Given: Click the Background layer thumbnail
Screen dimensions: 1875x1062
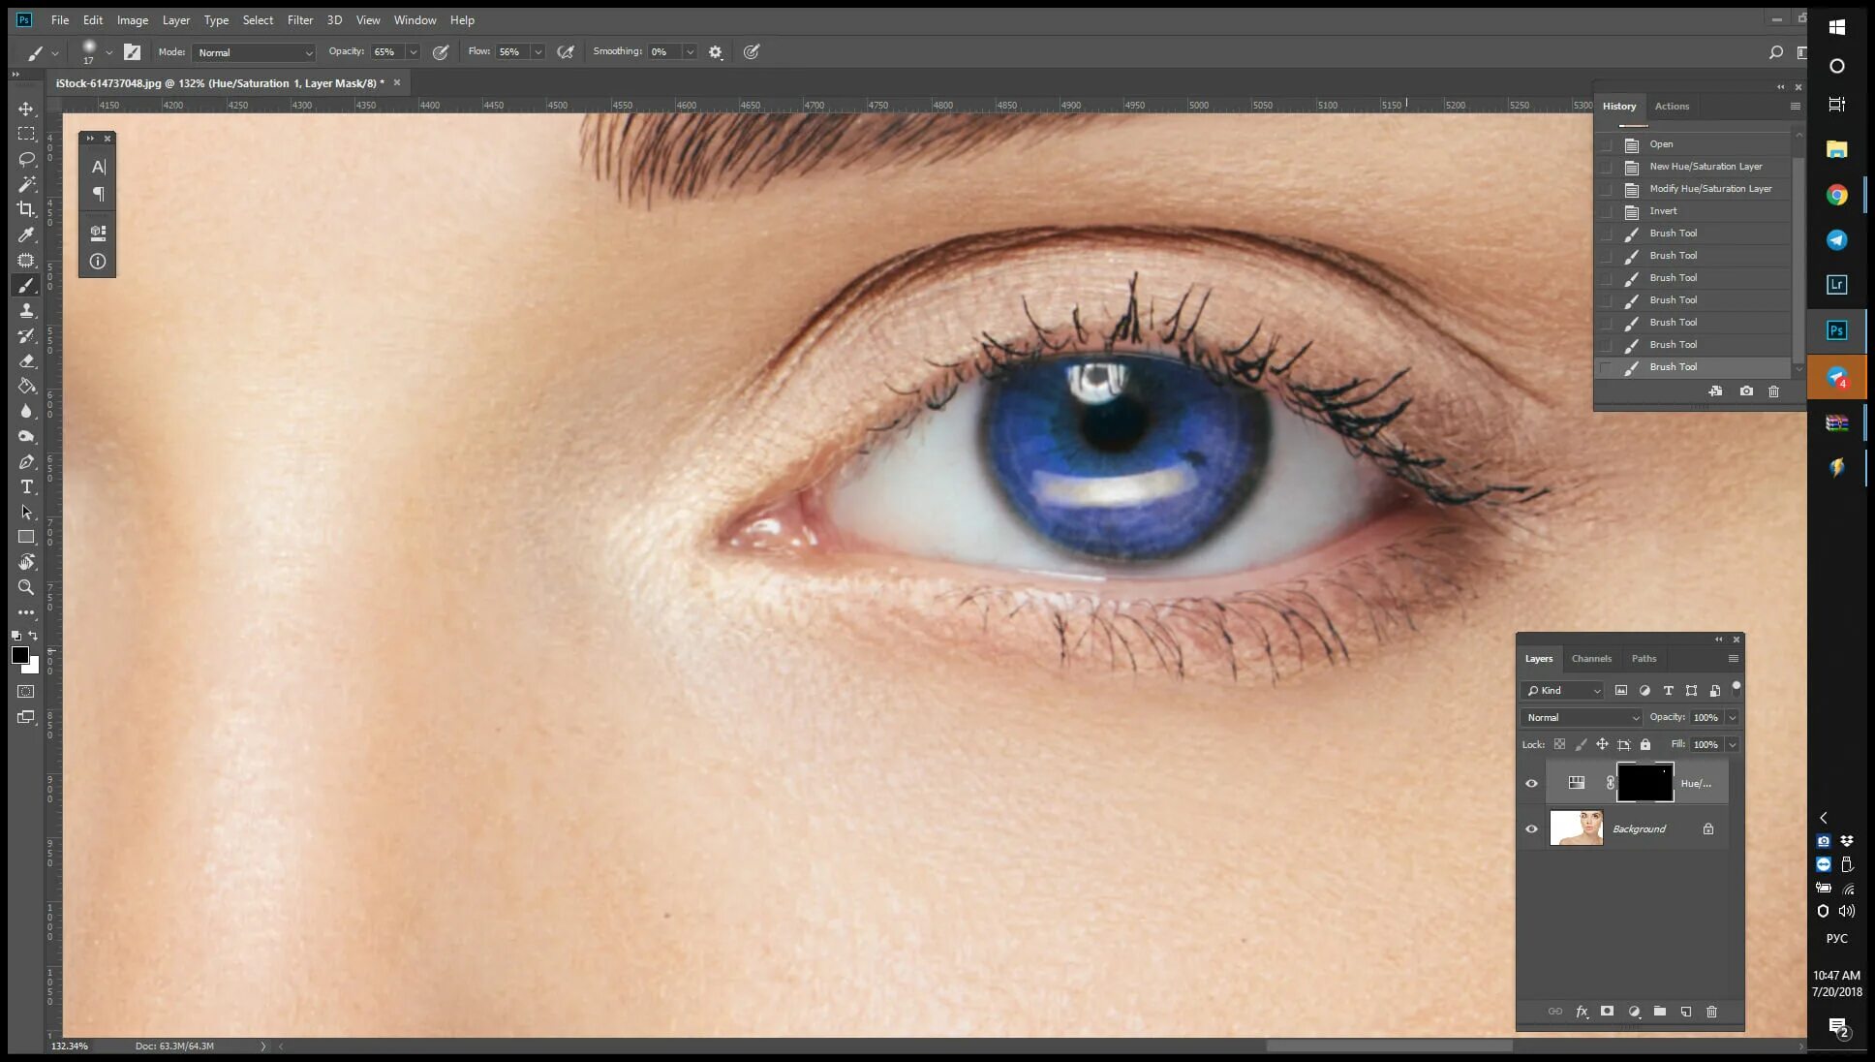Looking at the screenshot, I should click(1577, 828).
